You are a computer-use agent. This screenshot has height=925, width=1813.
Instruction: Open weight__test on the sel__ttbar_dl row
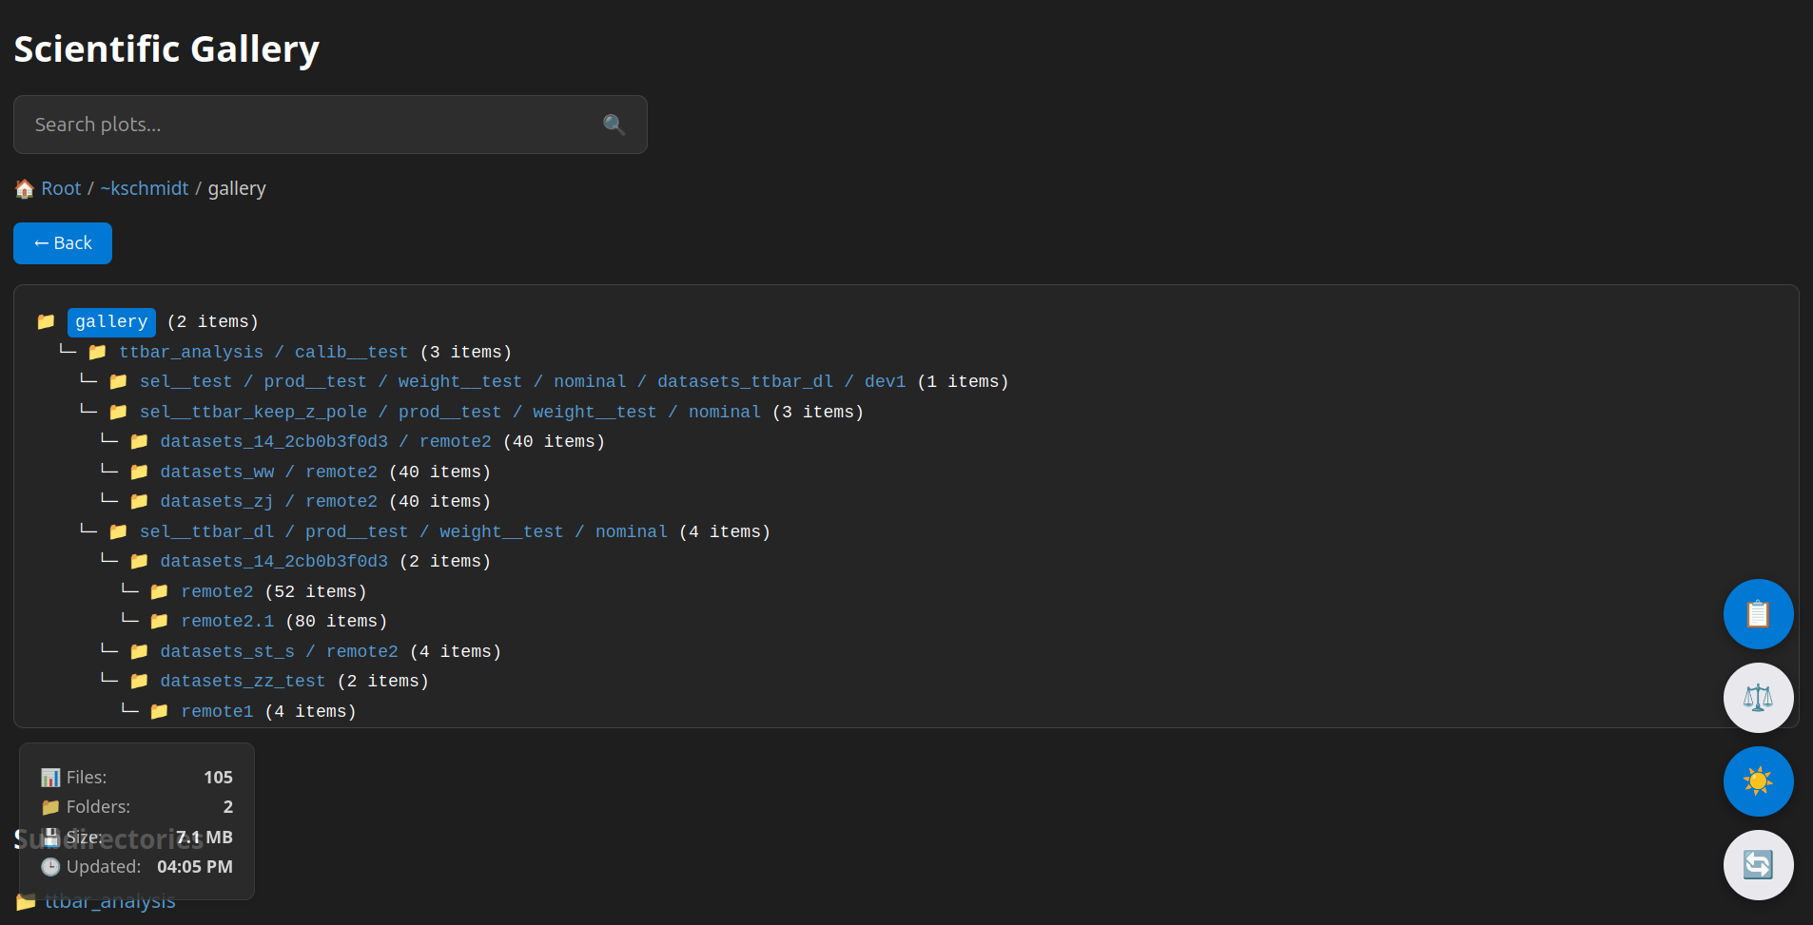coord(501,531)
